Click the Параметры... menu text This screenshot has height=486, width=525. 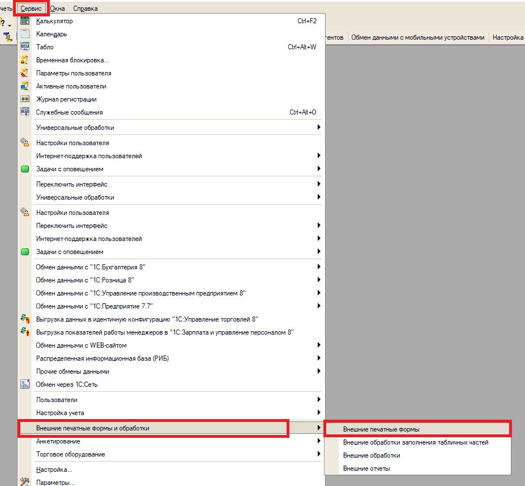tap(56, 483)
